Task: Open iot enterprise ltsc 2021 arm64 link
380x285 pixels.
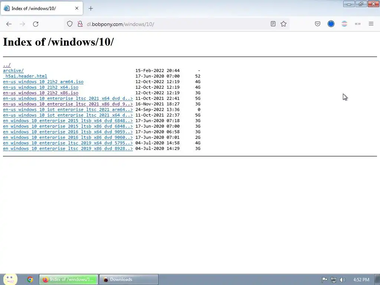Action: (68, 109)
